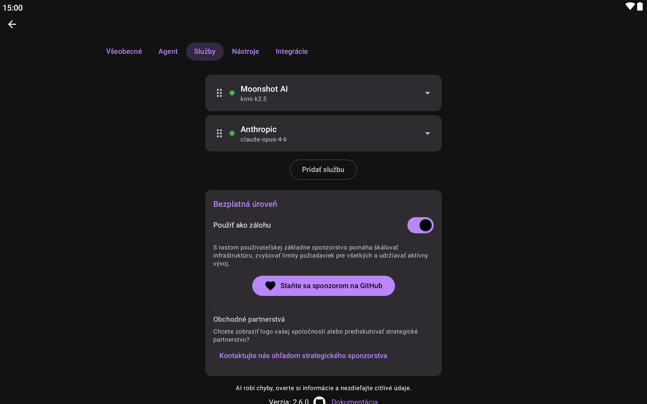Screen dimensions: 647x404
Task: Switch to the Všeobecné tab
Action: pyautogui.click(x=124, y=52)
